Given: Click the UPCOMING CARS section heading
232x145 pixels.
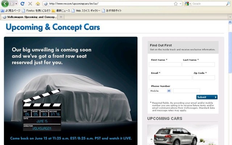Looking at the screenshot, I should pyautogui.click(x=165, y=119).
